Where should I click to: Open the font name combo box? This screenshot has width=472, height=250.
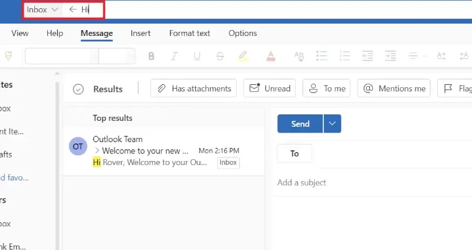tap(62, 56)
